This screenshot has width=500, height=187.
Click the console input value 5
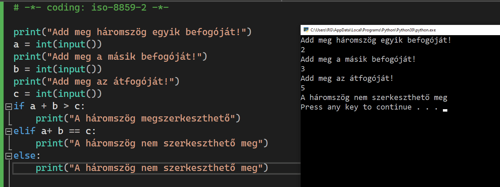pyautogui.click(x=303, y=88)
